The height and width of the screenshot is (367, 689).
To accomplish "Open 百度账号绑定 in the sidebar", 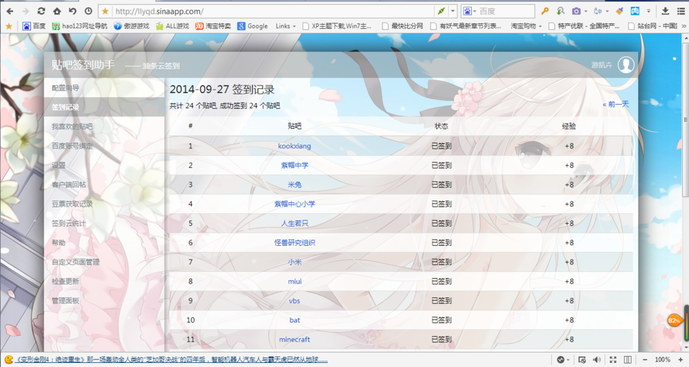I will [x=104, y=146].
